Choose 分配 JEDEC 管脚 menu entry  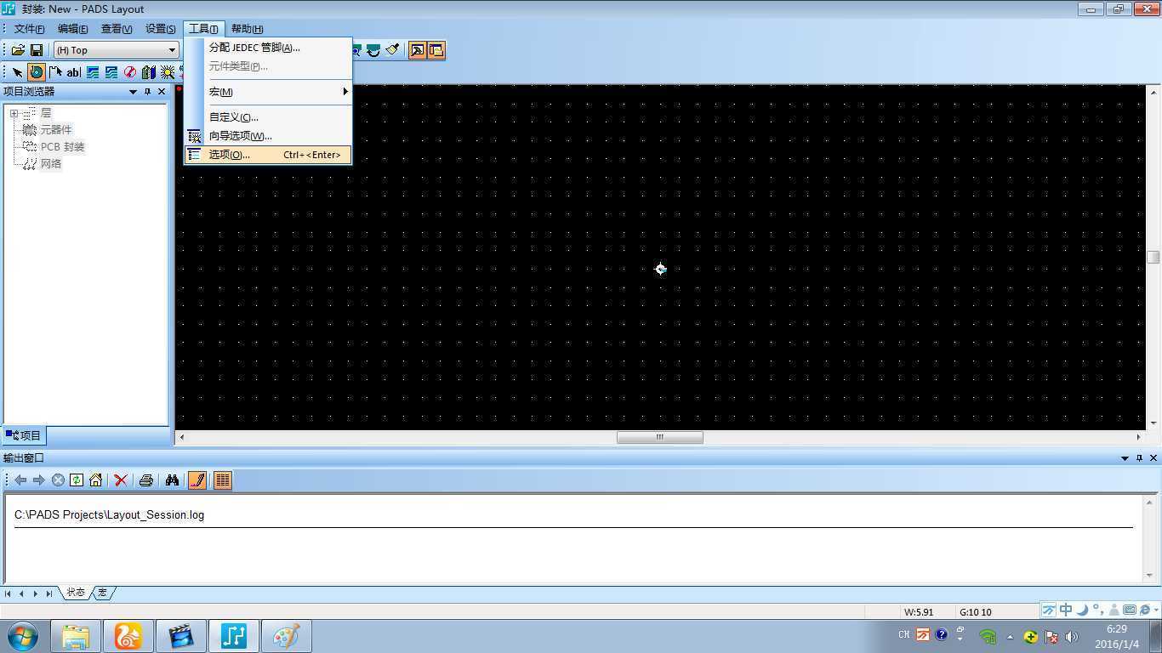(269, 48)
